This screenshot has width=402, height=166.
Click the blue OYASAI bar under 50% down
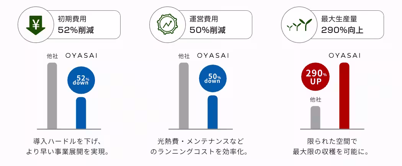(x=212, y=112)
